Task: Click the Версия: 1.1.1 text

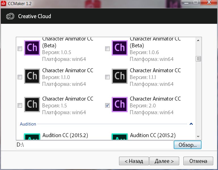Action: pos(143,77)
